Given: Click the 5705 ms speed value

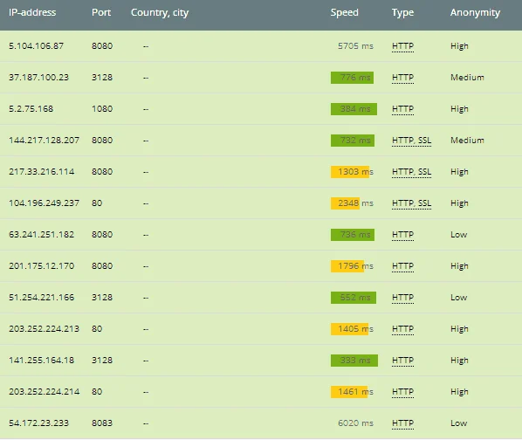Looking at the screenshot, I should (x=355, y=46).
